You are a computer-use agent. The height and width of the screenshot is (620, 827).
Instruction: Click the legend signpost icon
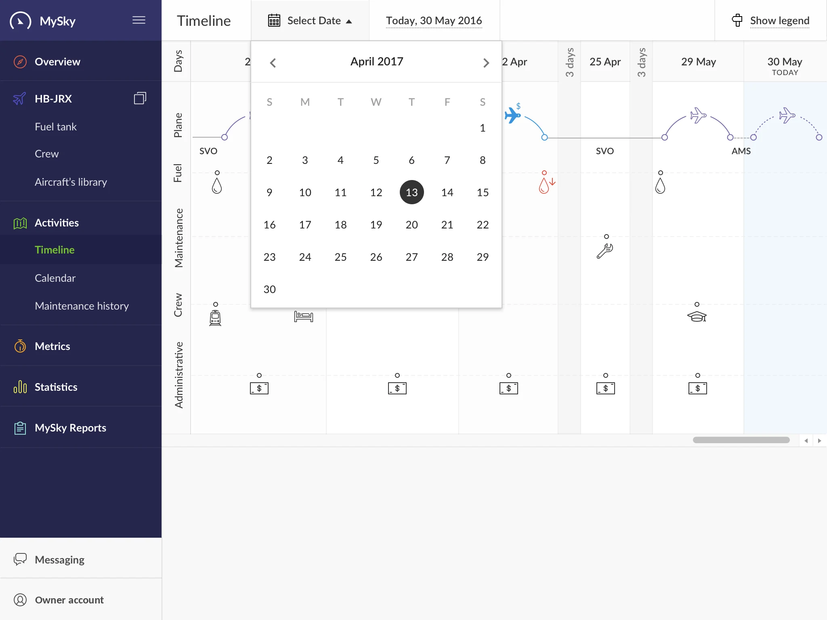click(737, 20)
